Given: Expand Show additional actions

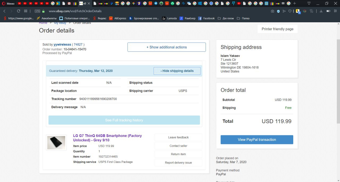Looking at the screenshot, I should click(x=167, y=47).
